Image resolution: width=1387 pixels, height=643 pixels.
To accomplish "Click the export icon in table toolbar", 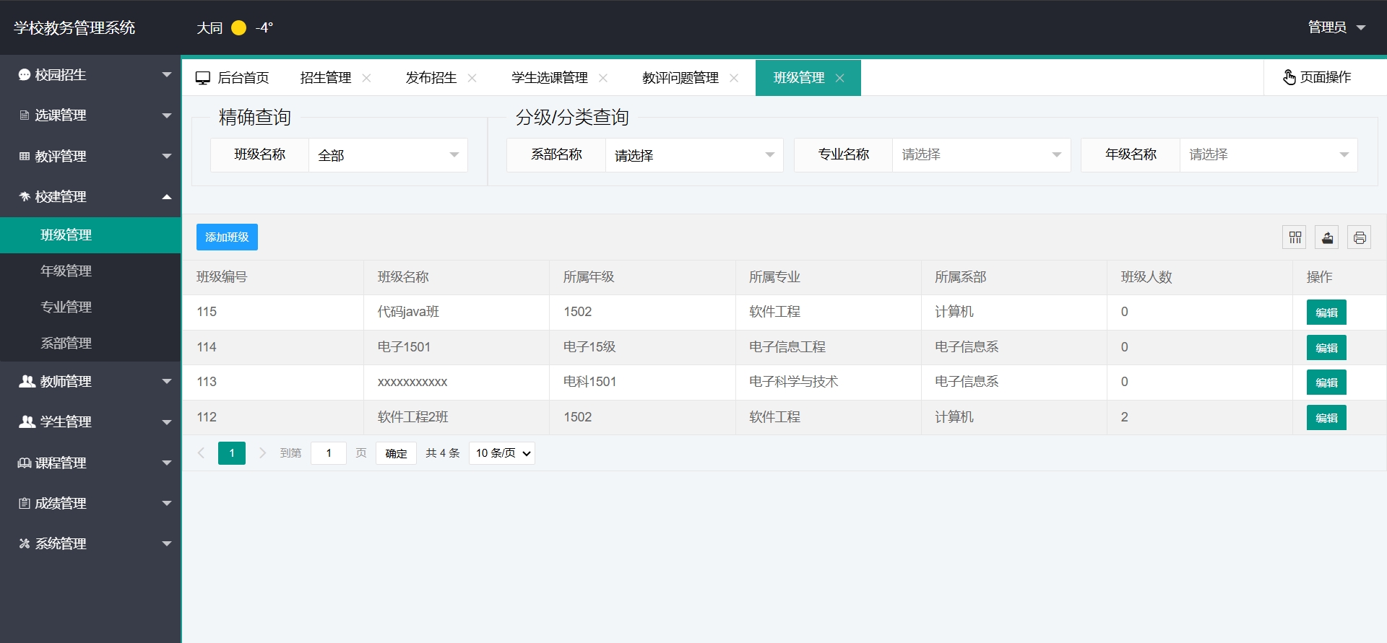I will (x=1327, y=237).
